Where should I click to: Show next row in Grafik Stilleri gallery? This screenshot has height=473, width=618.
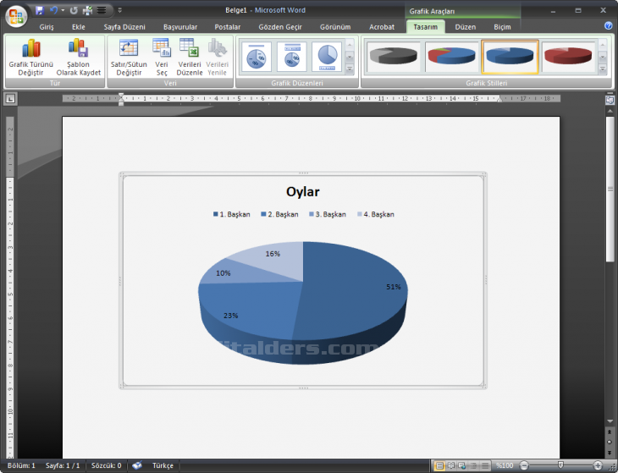(603, 58)
